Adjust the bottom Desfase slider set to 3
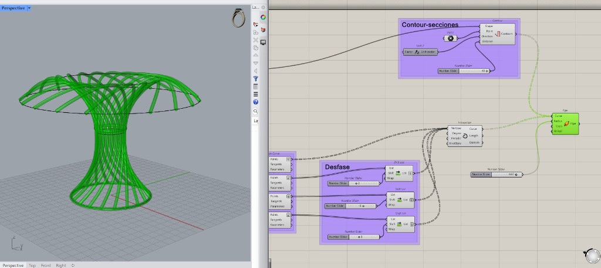The image size is (601, 268). [354, 237]
